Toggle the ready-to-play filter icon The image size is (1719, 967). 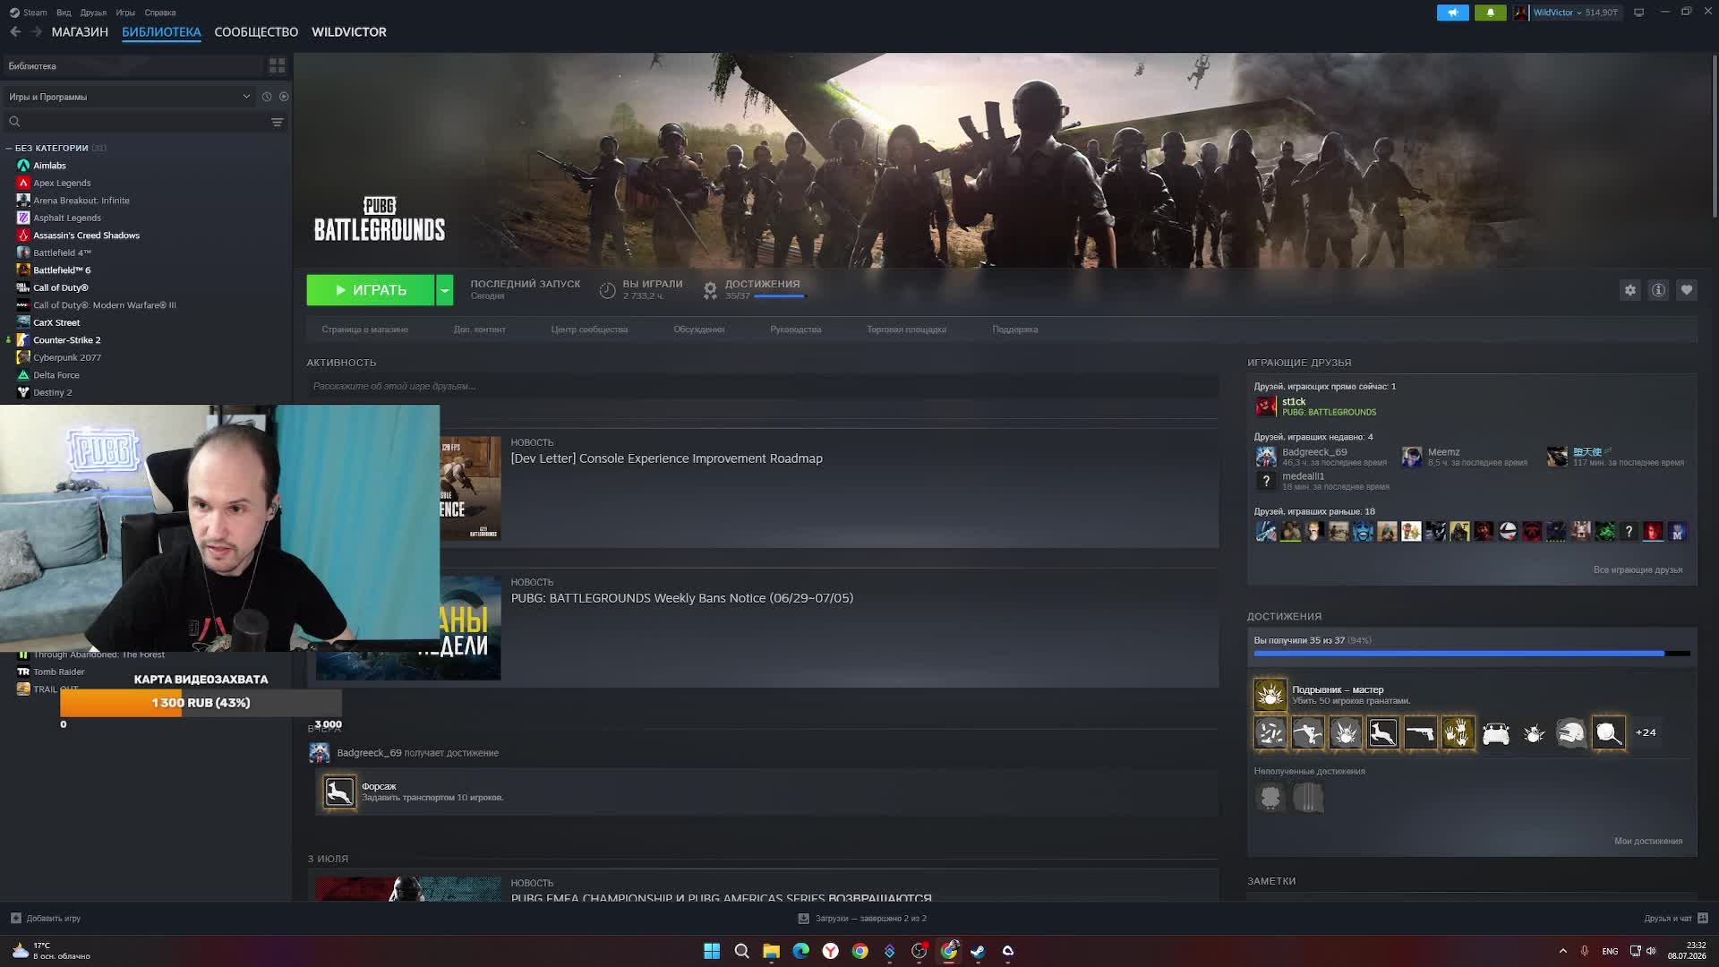point(284,97)
